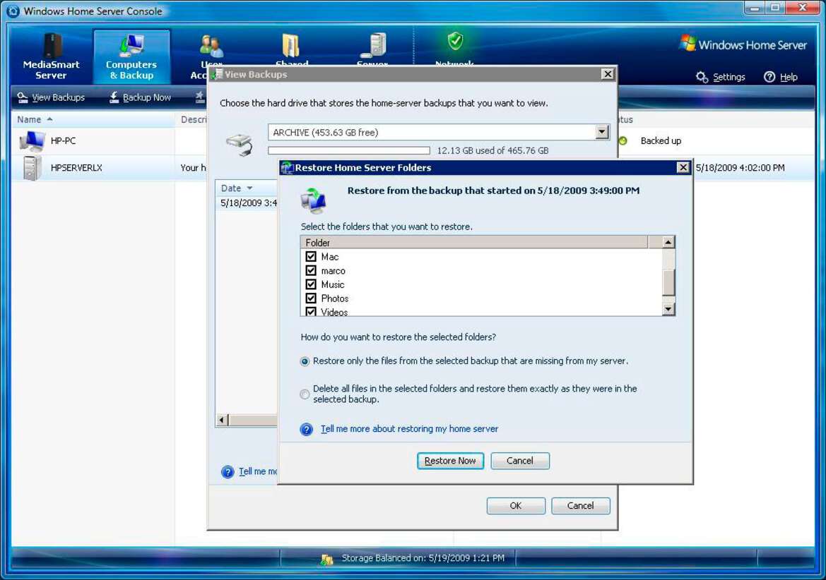Click the Network health shield icon
Image resolution: width=826 pixels, height=580 pixels.
[455, 40]
